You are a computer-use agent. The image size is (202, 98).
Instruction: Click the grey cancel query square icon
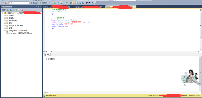pos(50,3)
